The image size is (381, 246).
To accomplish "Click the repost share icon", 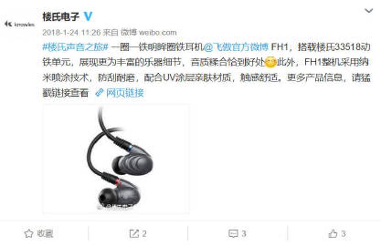I will [x=134, y=234].
